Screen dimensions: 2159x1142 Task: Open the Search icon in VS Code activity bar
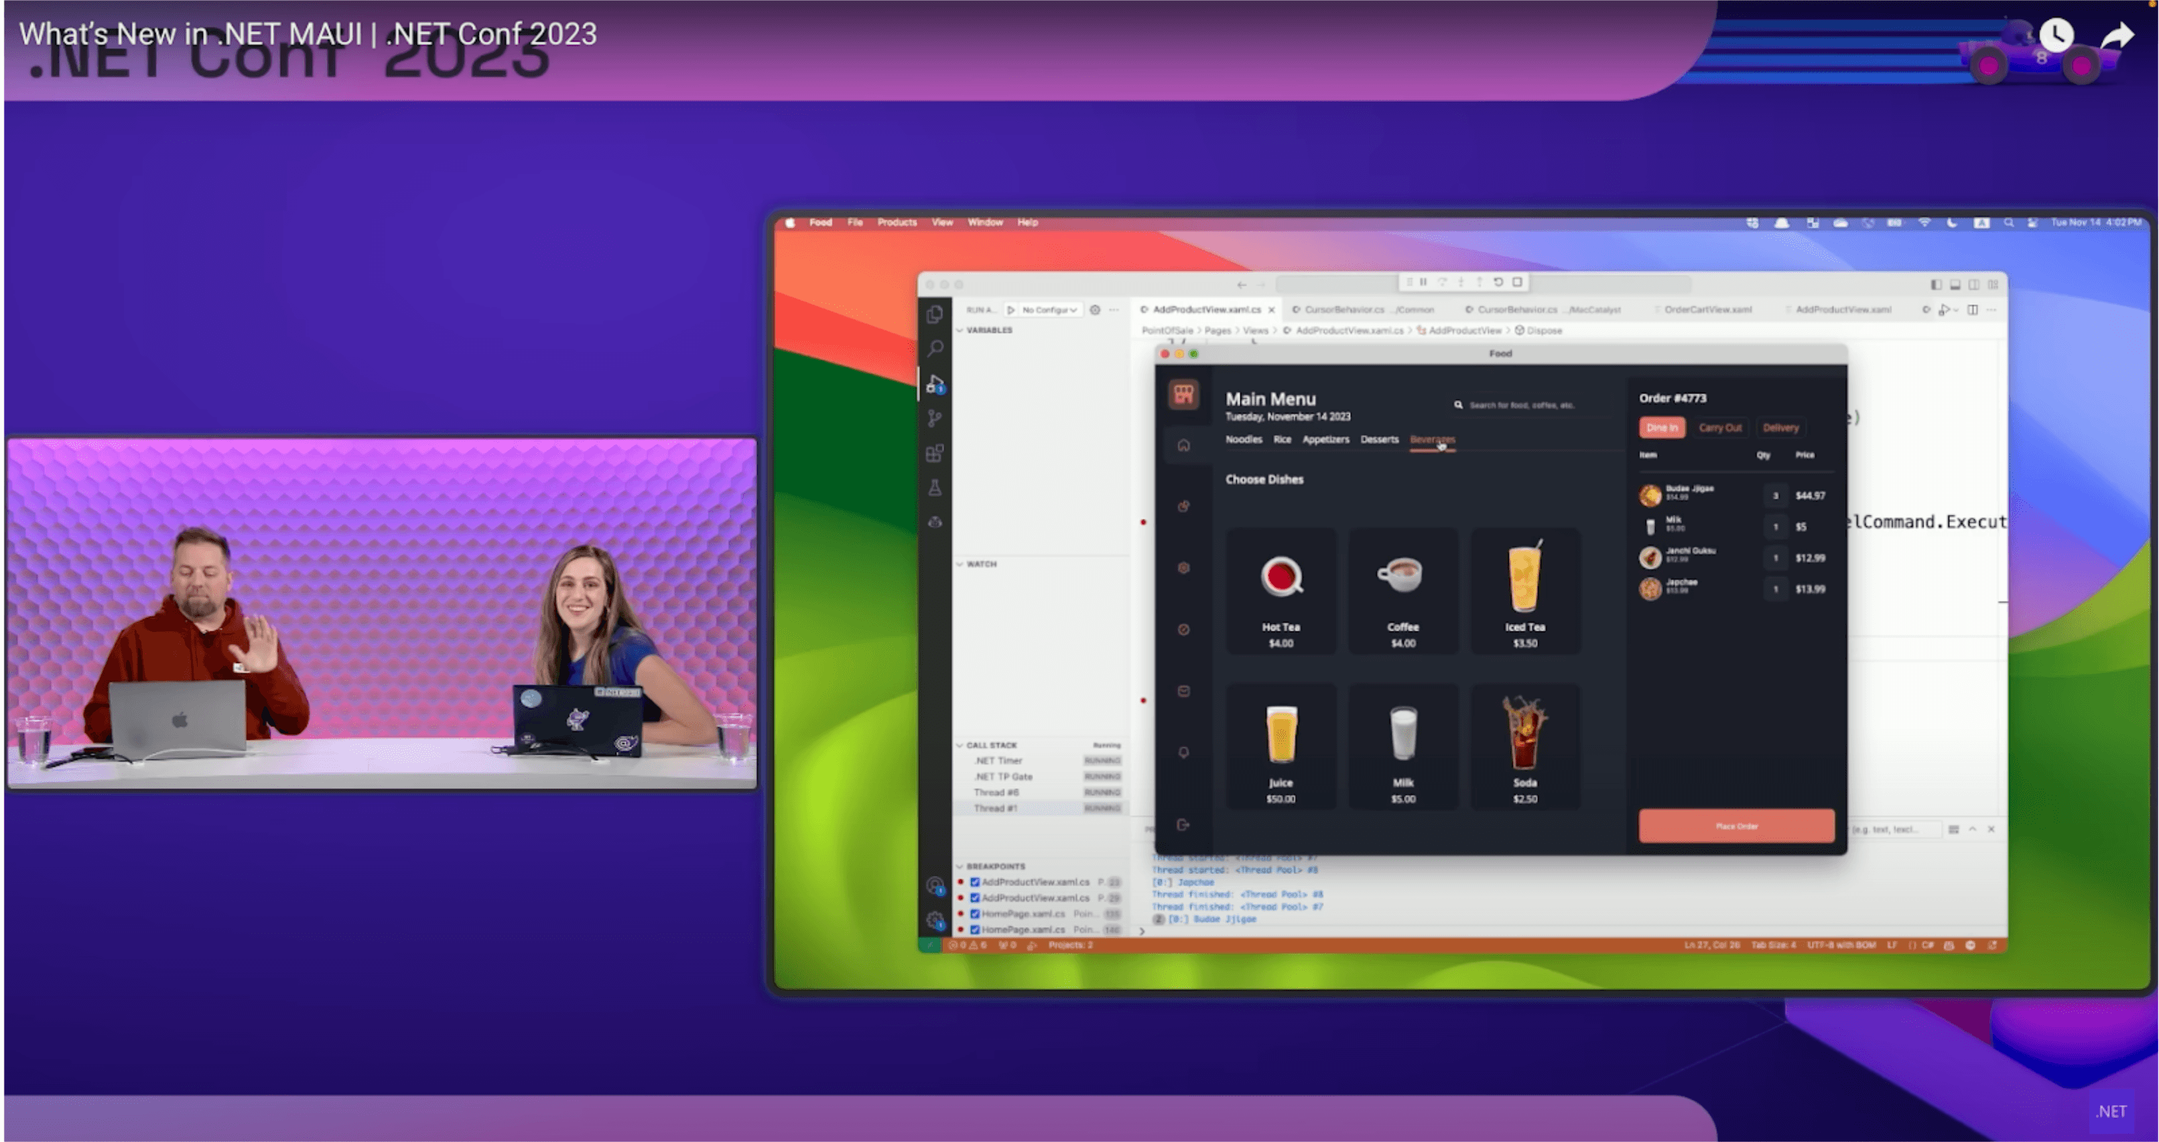tap(935, 348)
